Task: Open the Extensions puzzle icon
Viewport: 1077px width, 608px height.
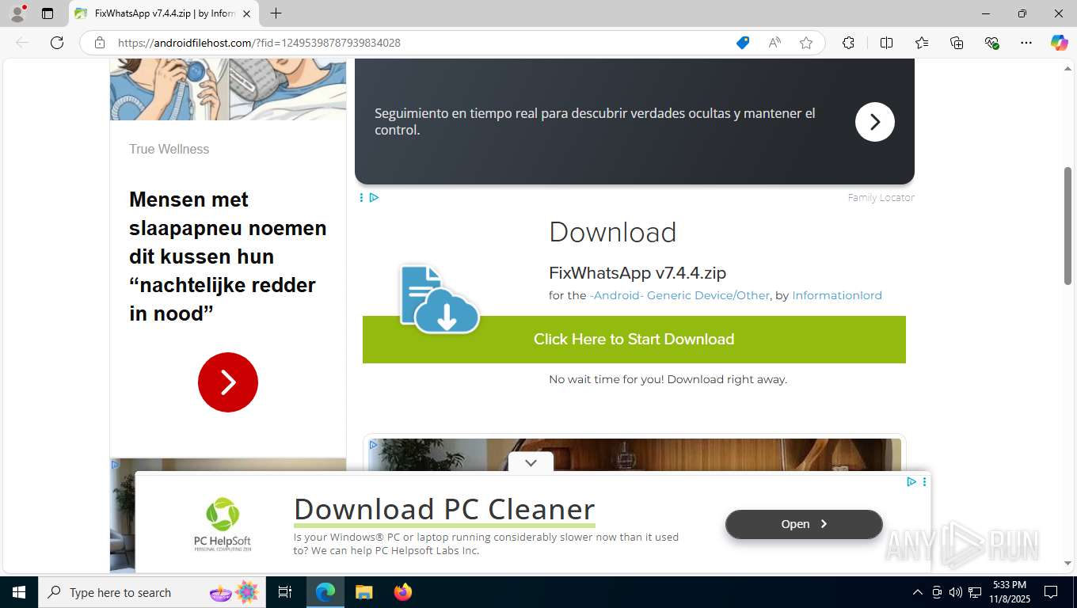Action: click(848, 43)
